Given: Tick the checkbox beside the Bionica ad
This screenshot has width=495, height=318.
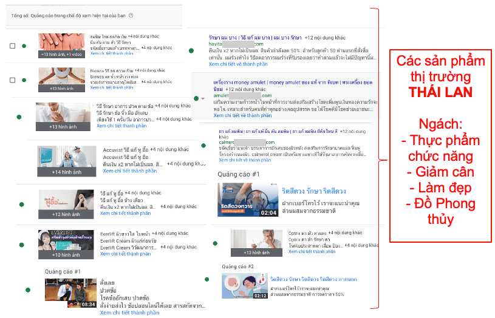Looking at the screenshot, I should point(12,80).
